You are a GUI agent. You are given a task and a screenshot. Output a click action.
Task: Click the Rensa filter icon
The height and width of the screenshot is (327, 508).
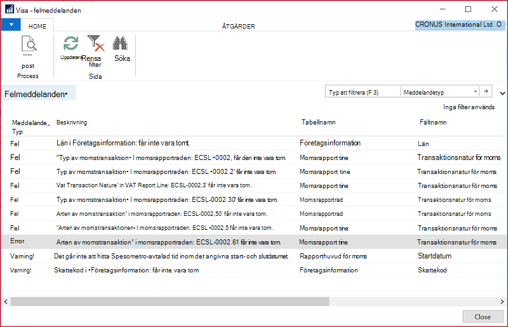96,43
